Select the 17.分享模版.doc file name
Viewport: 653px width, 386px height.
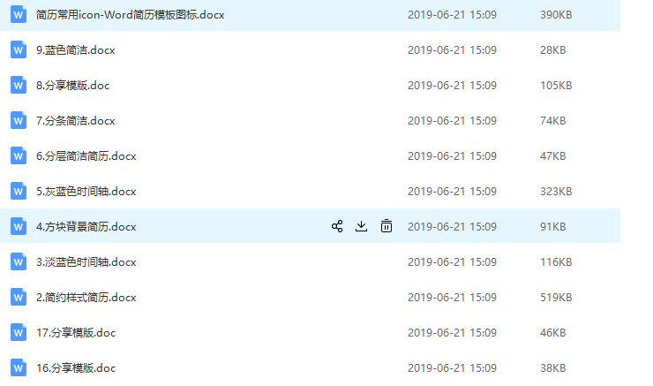(76, 333)
